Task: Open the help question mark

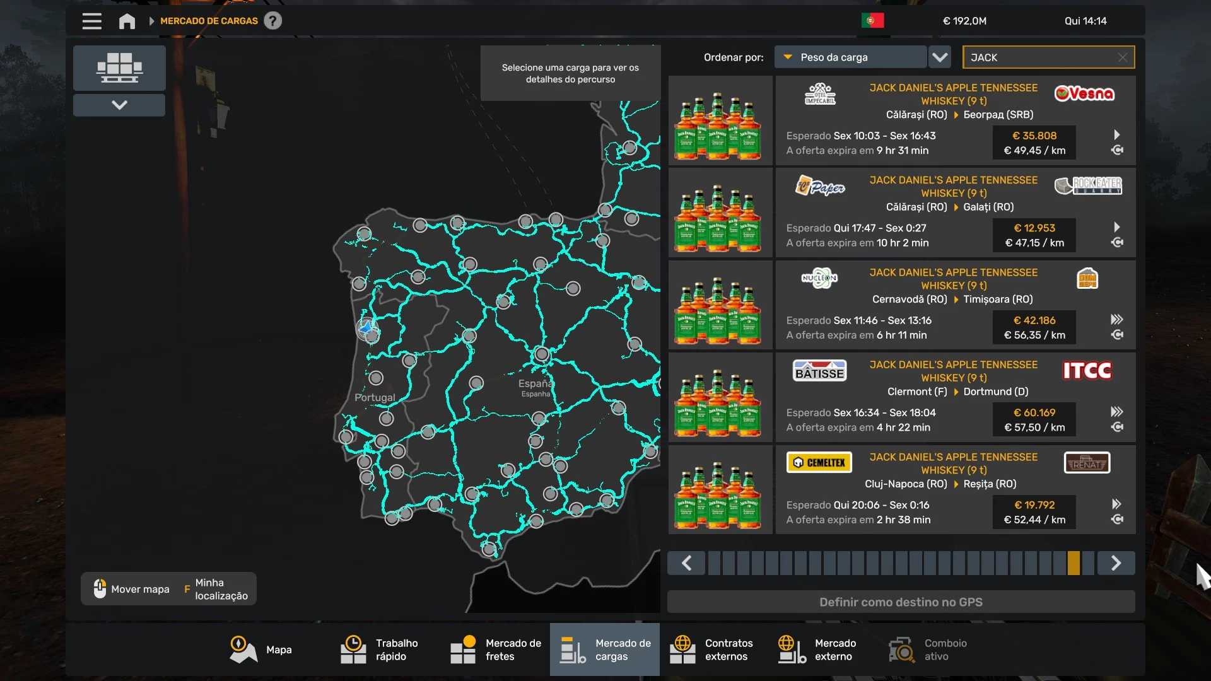Action: pos(272,21)
